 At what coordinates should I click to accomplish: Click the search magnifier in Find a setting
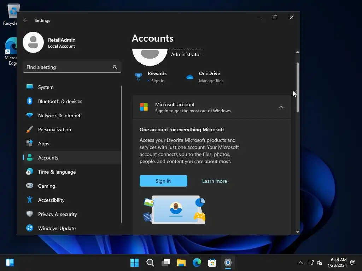pos(115,67)
